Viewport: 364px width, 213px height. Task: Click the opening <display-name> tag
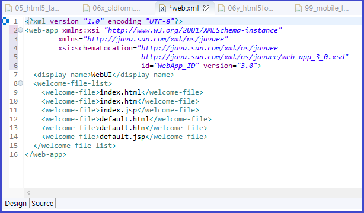tap(62, 75)
